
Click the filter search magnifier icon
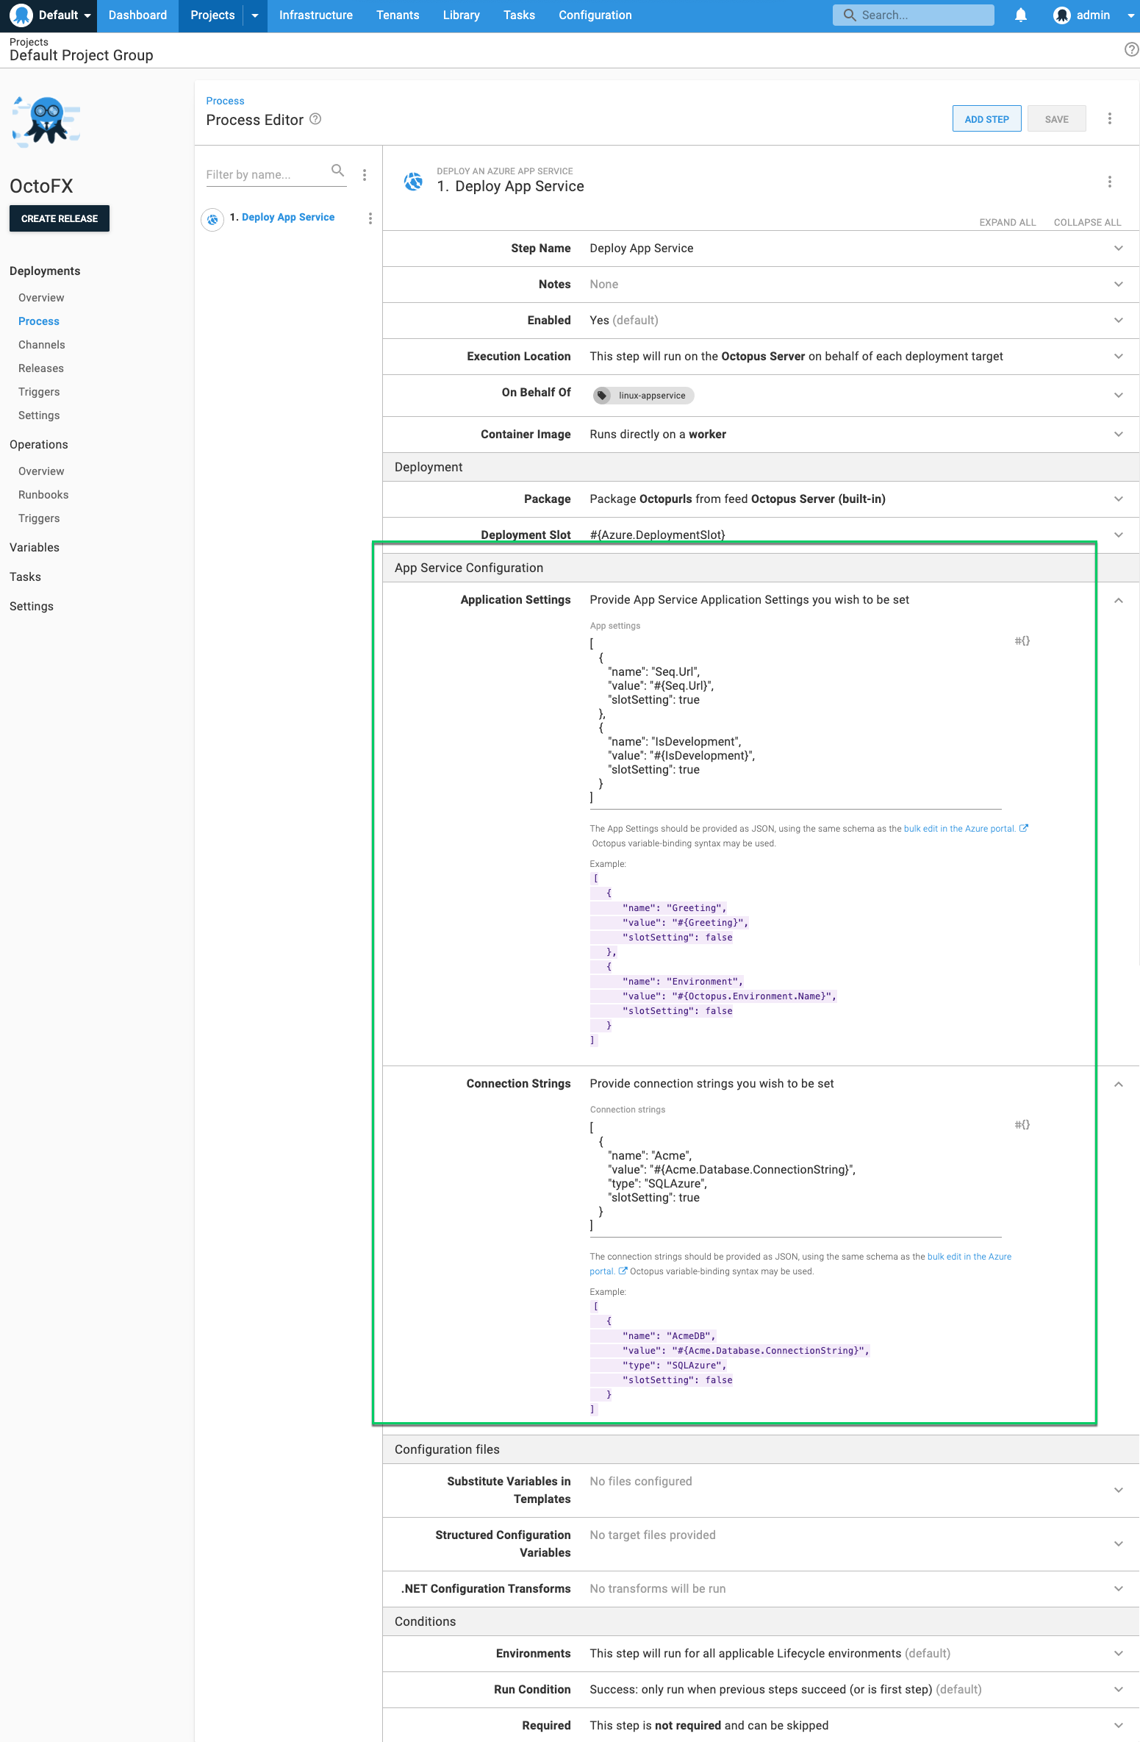[338, 171]
